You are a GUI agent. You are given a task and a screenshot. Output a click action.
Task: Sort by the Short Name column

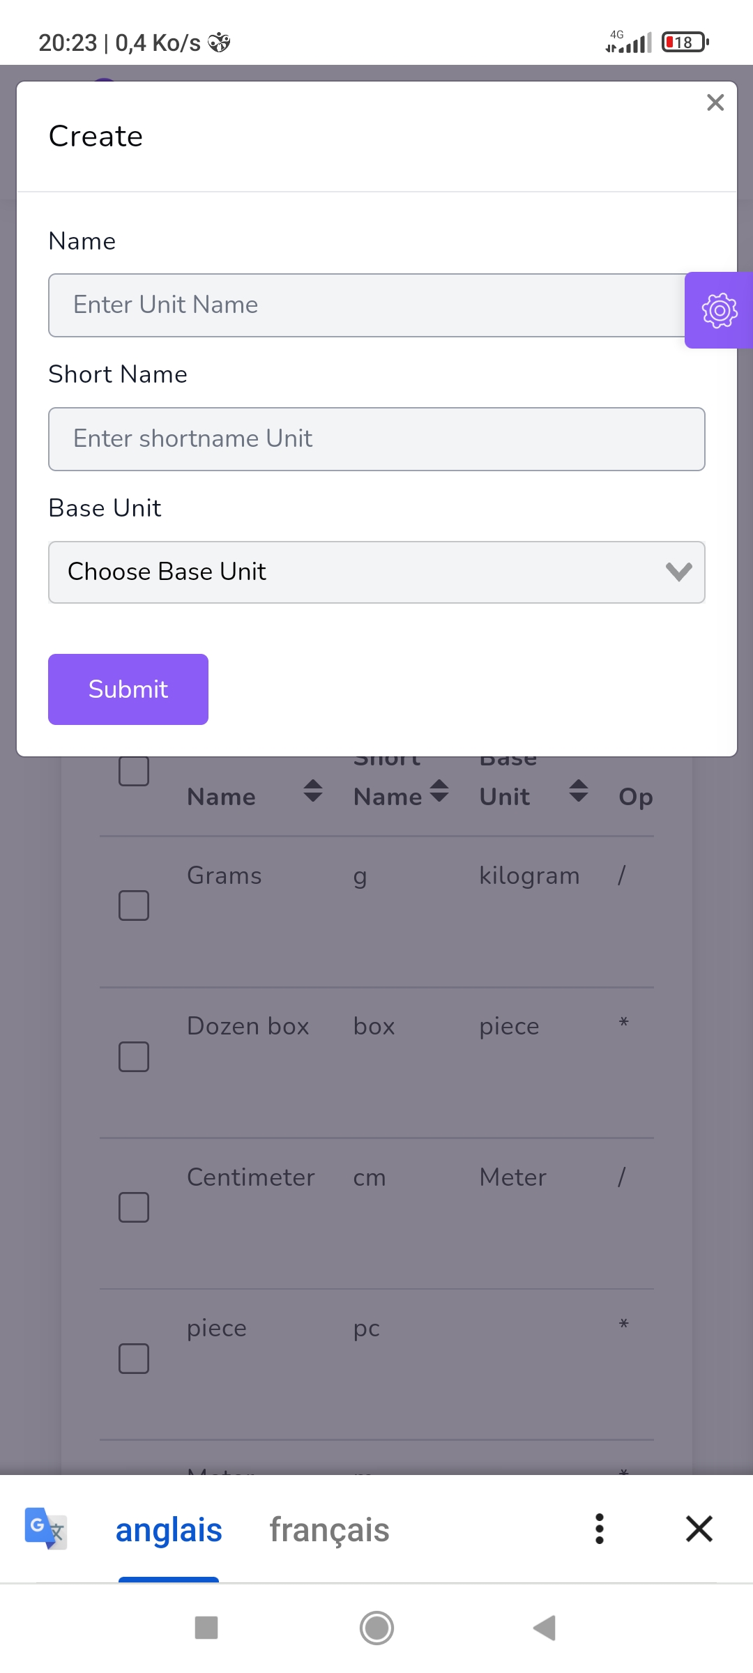click(438, 791)
